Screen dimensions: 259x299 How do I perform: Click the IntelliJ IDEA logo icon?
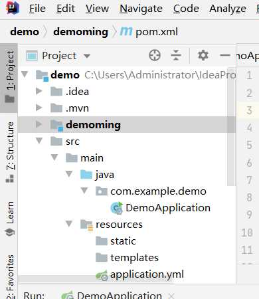pos(13,7)
